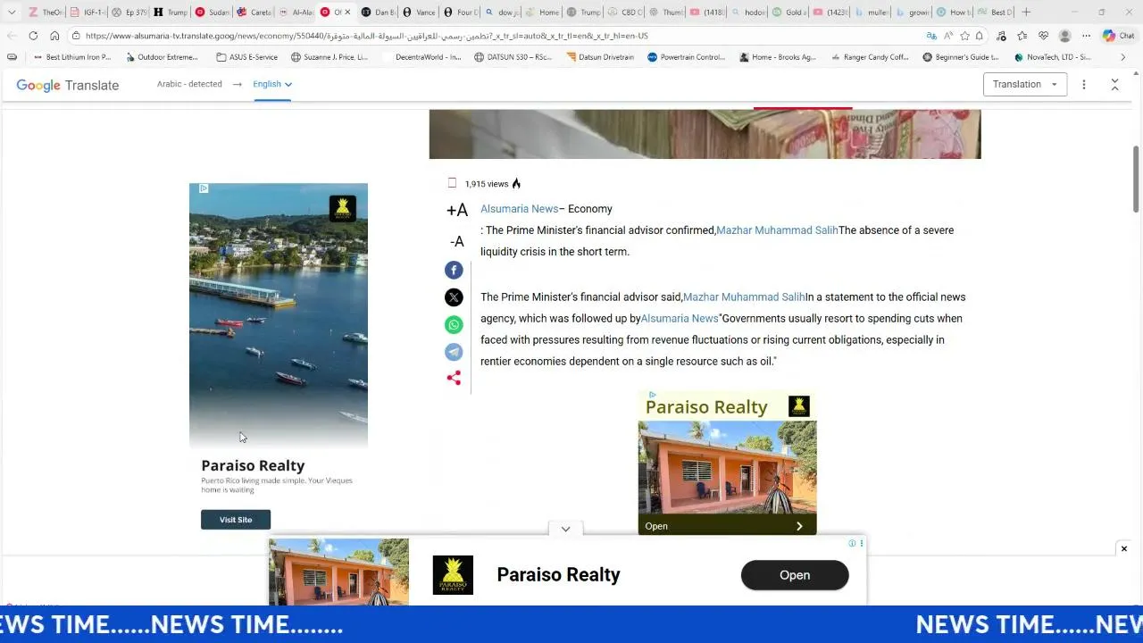
Task: Click the media control icon in toolbar
Action: [x=1001, y=36]
